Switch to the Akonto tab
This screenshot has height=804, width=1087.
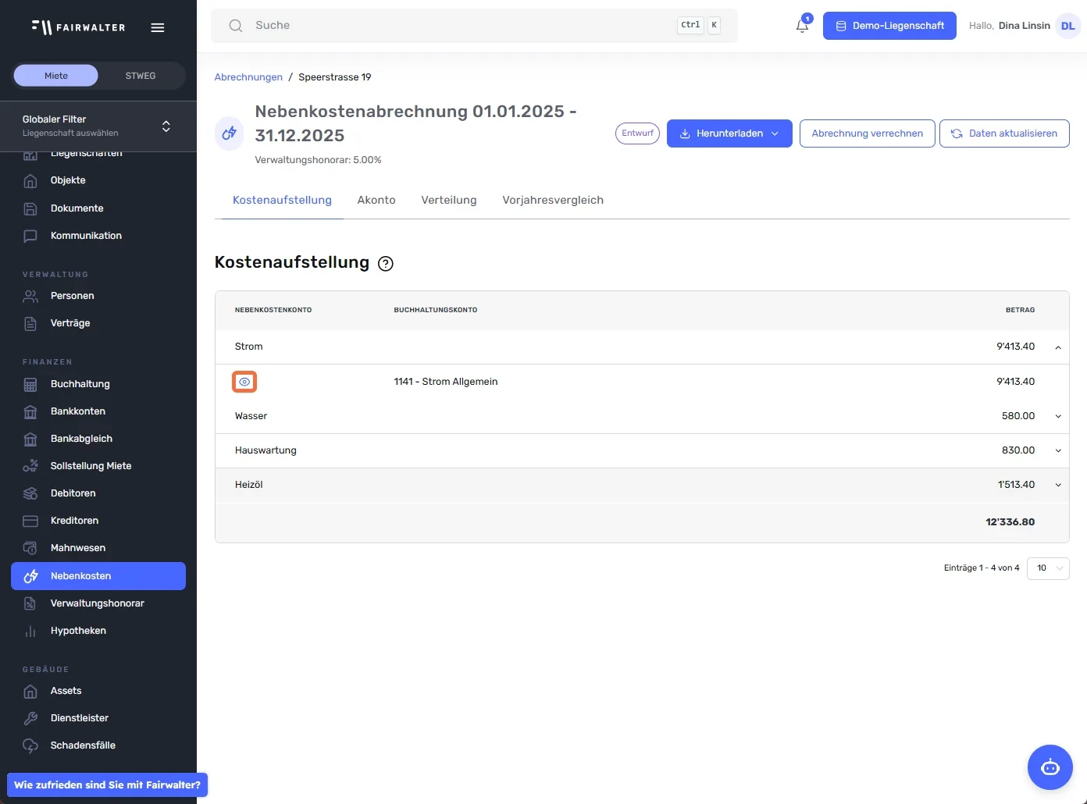tap(376, 200)
